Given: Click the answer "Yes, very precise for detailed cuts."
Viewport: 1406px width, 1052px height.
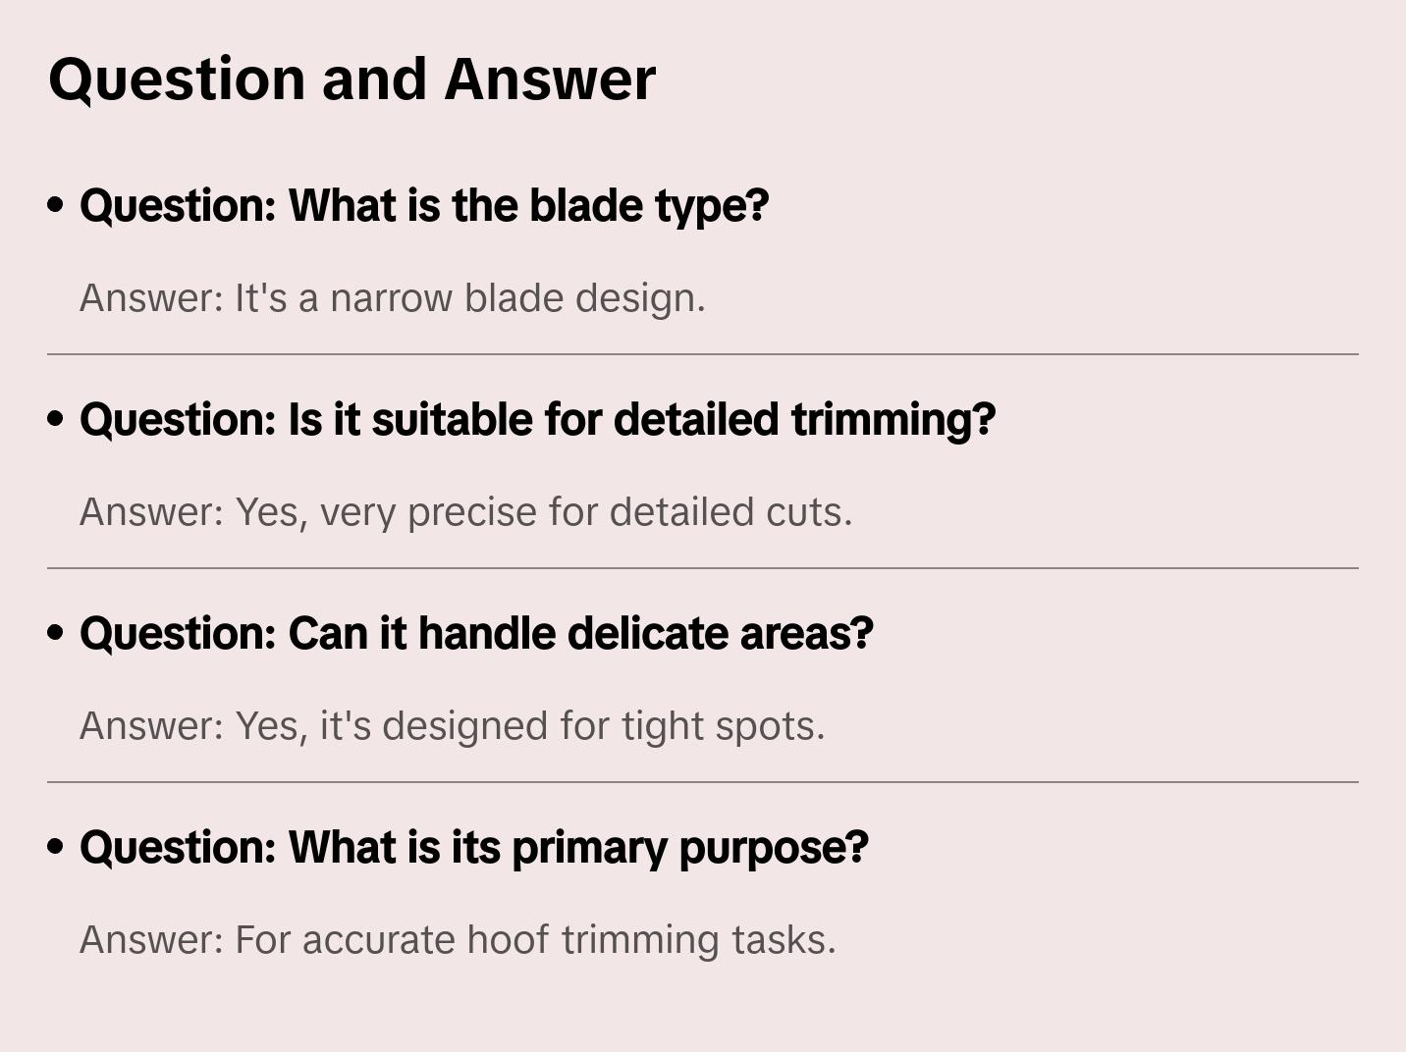Looking at the screenshot, I should point(465,512).
